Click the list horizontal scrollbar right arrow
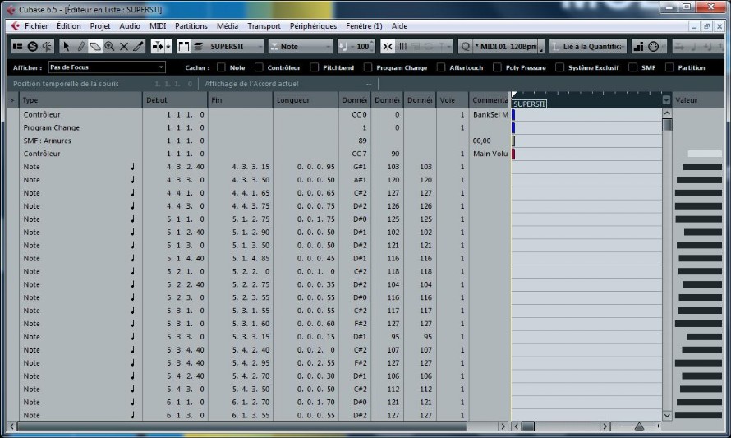This screenshot has width=731, height=438. pyautogui.click(x=503, y=426)
